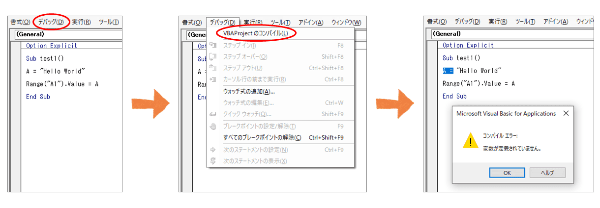Click the yellow warning icon in error dialog
The height and width of the screenshot is (208, 600).
pyautogui.click(x=470, y=141)
